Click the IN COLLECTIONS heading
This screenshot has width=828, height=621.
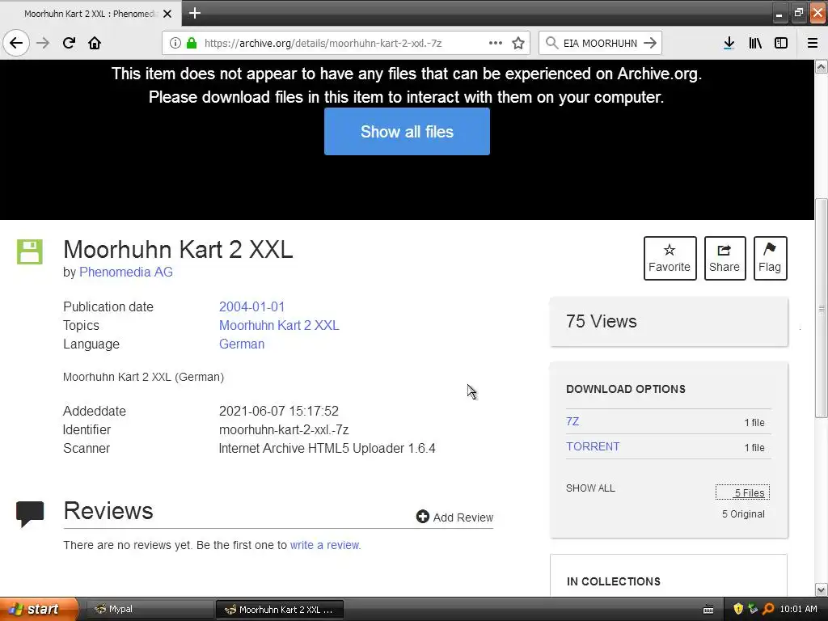(613, 581)
